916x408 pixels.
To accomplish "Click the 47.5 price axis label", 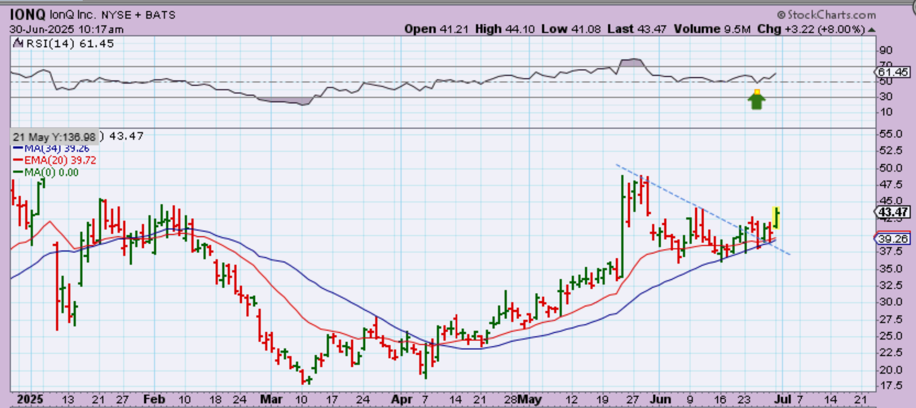I will click(891, 184).
